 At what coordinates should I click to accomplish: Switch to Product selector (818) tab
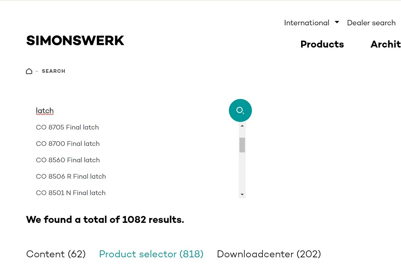[x=151, y=254]
